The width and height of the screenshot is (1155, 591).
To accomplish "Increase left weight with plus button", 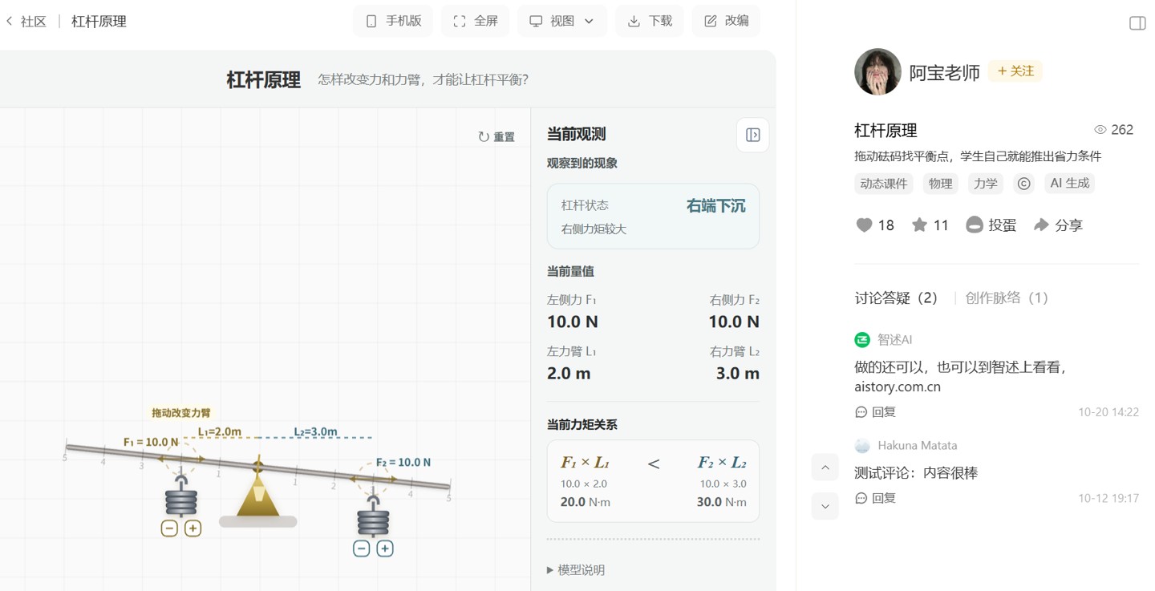I will pyautogui.click(x=192, y=528).
